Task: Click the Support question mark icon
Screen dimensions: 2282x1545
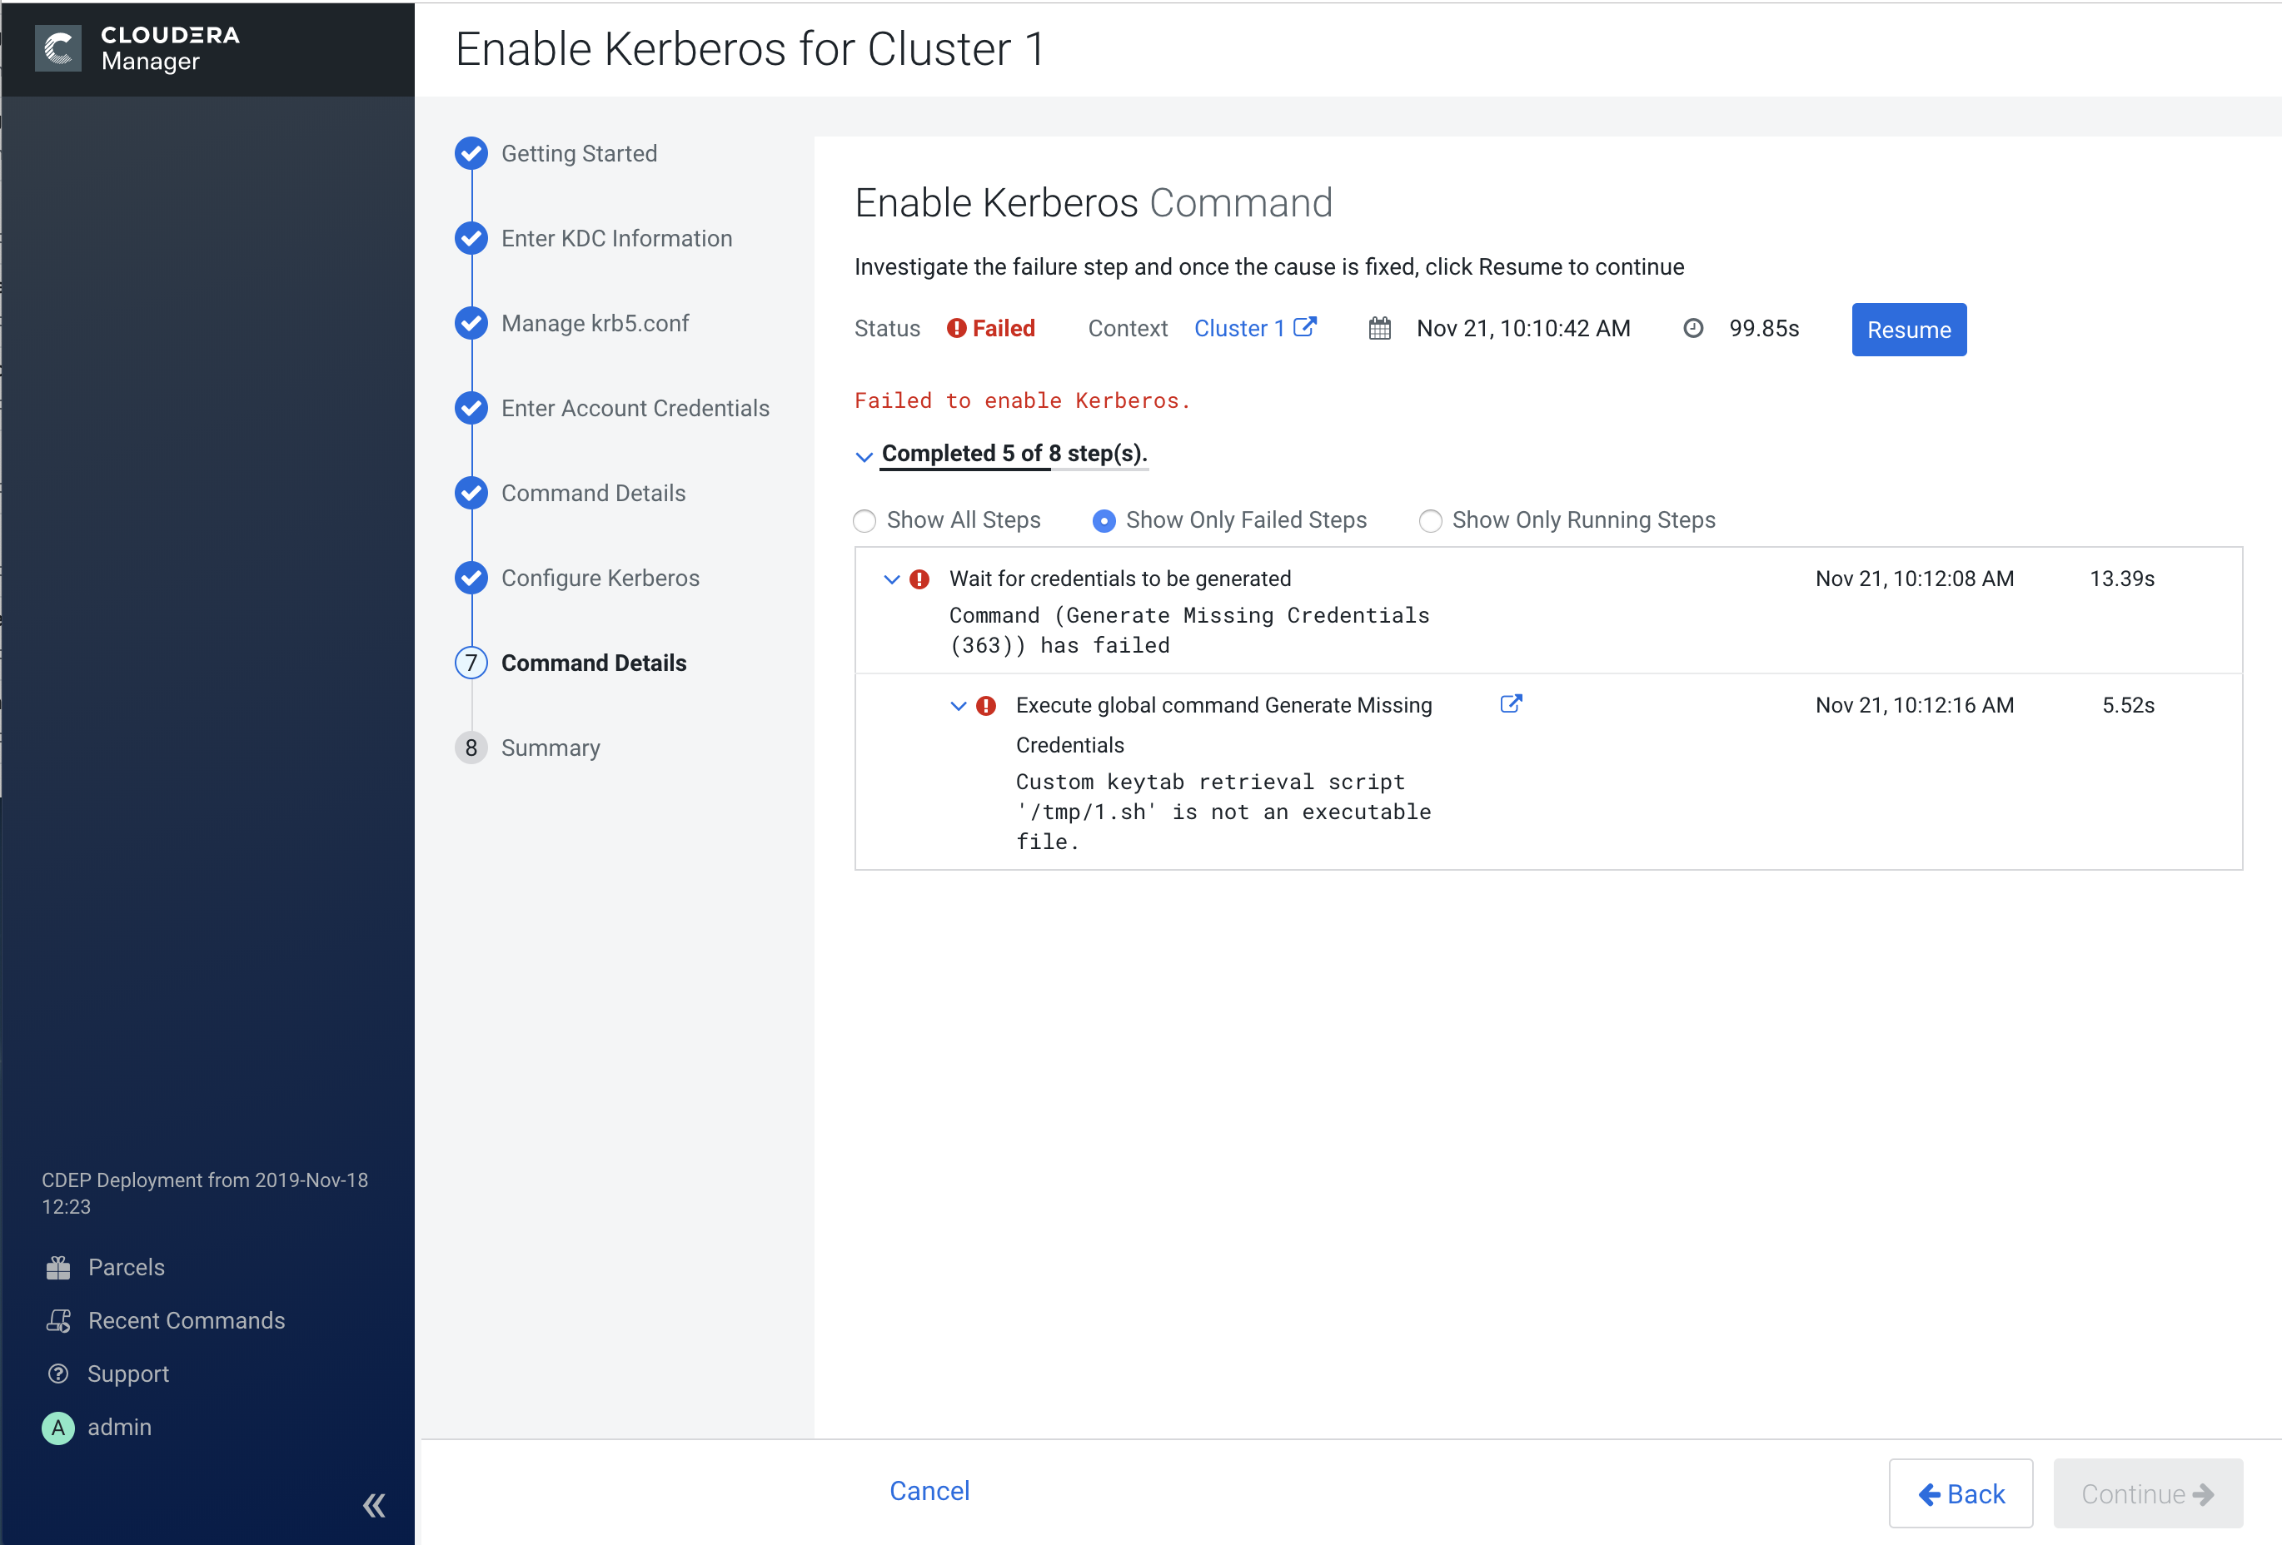Action: click(58, 1374)
